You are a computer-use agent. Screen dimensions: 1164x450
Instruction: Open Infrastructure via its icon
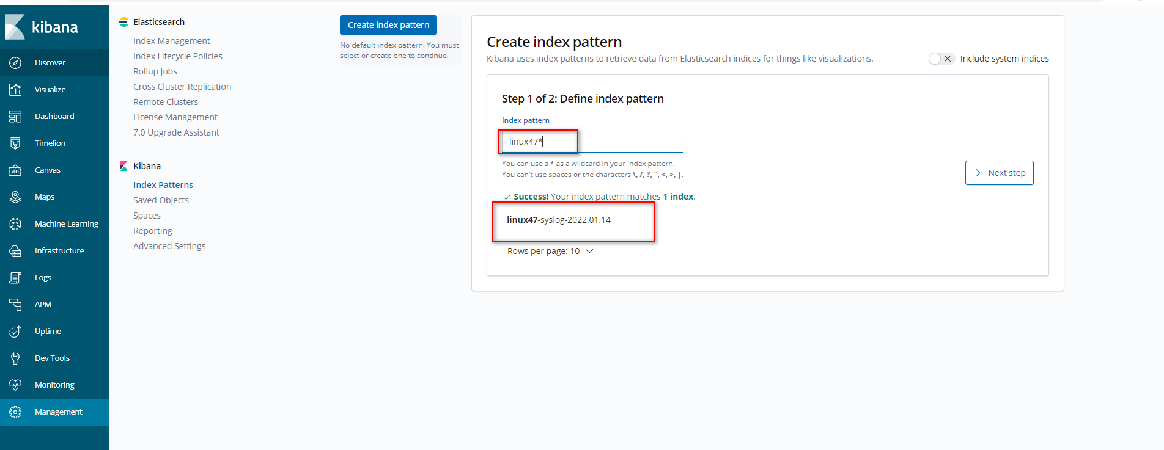[x=15, y=250]
